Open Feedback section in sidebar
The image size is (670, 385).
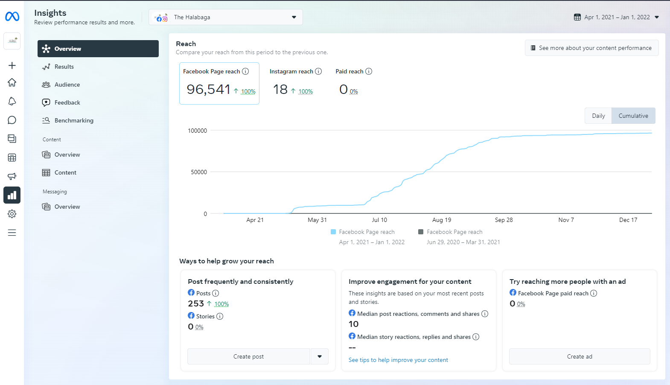(98, 102)
